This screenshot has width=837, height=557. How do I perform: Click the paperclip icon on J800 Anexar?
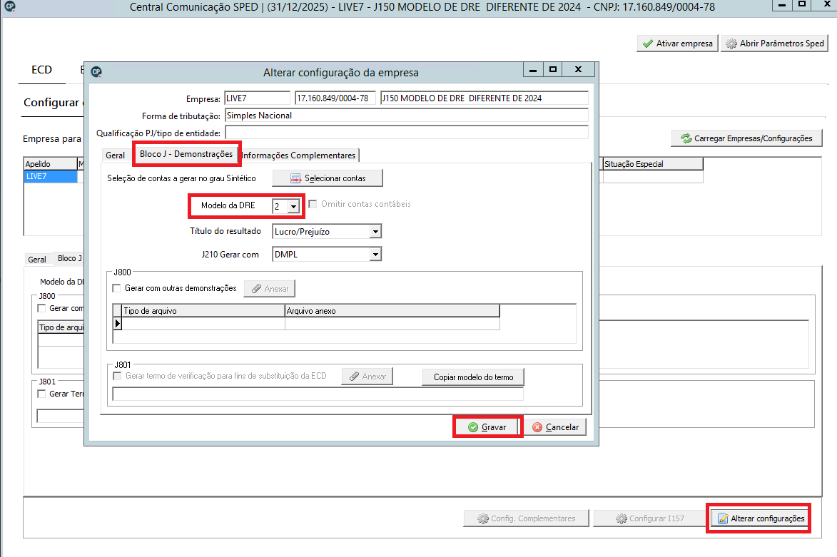257,289
